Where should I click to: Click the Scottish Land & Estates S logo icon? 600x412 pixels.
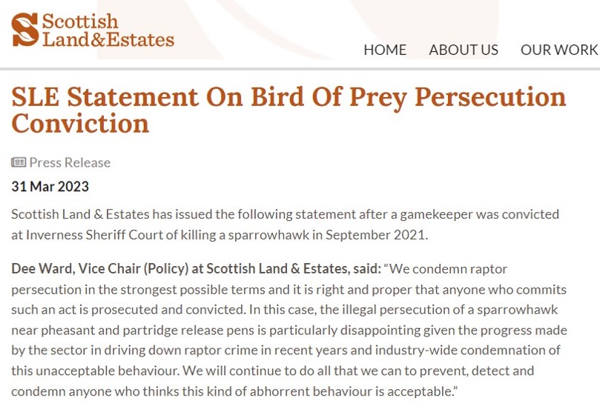24,30
